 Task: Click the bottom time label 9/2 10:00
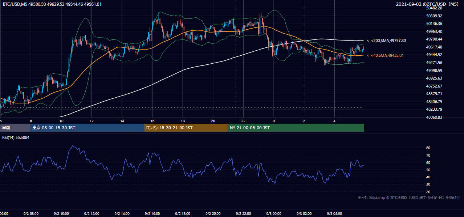coord(61,214)
